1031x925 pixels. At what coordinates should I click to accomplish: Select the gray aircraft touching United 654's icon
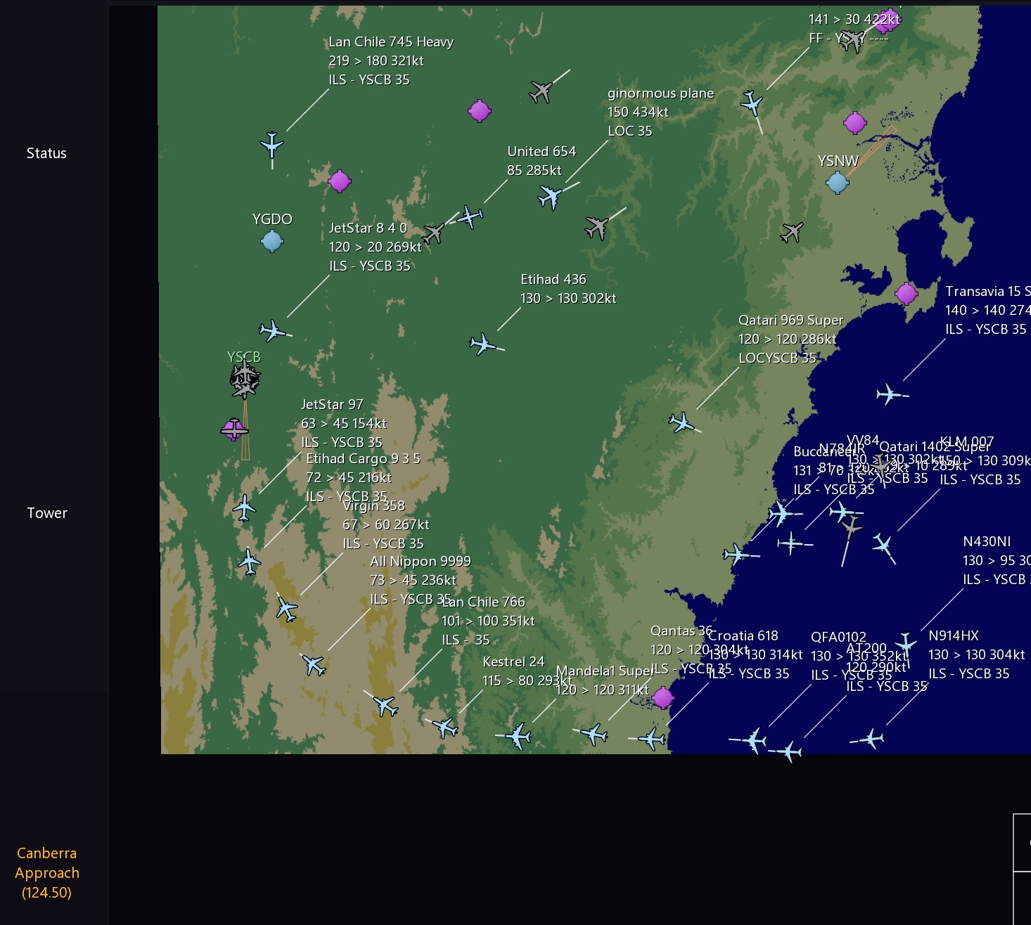point(433,233)
